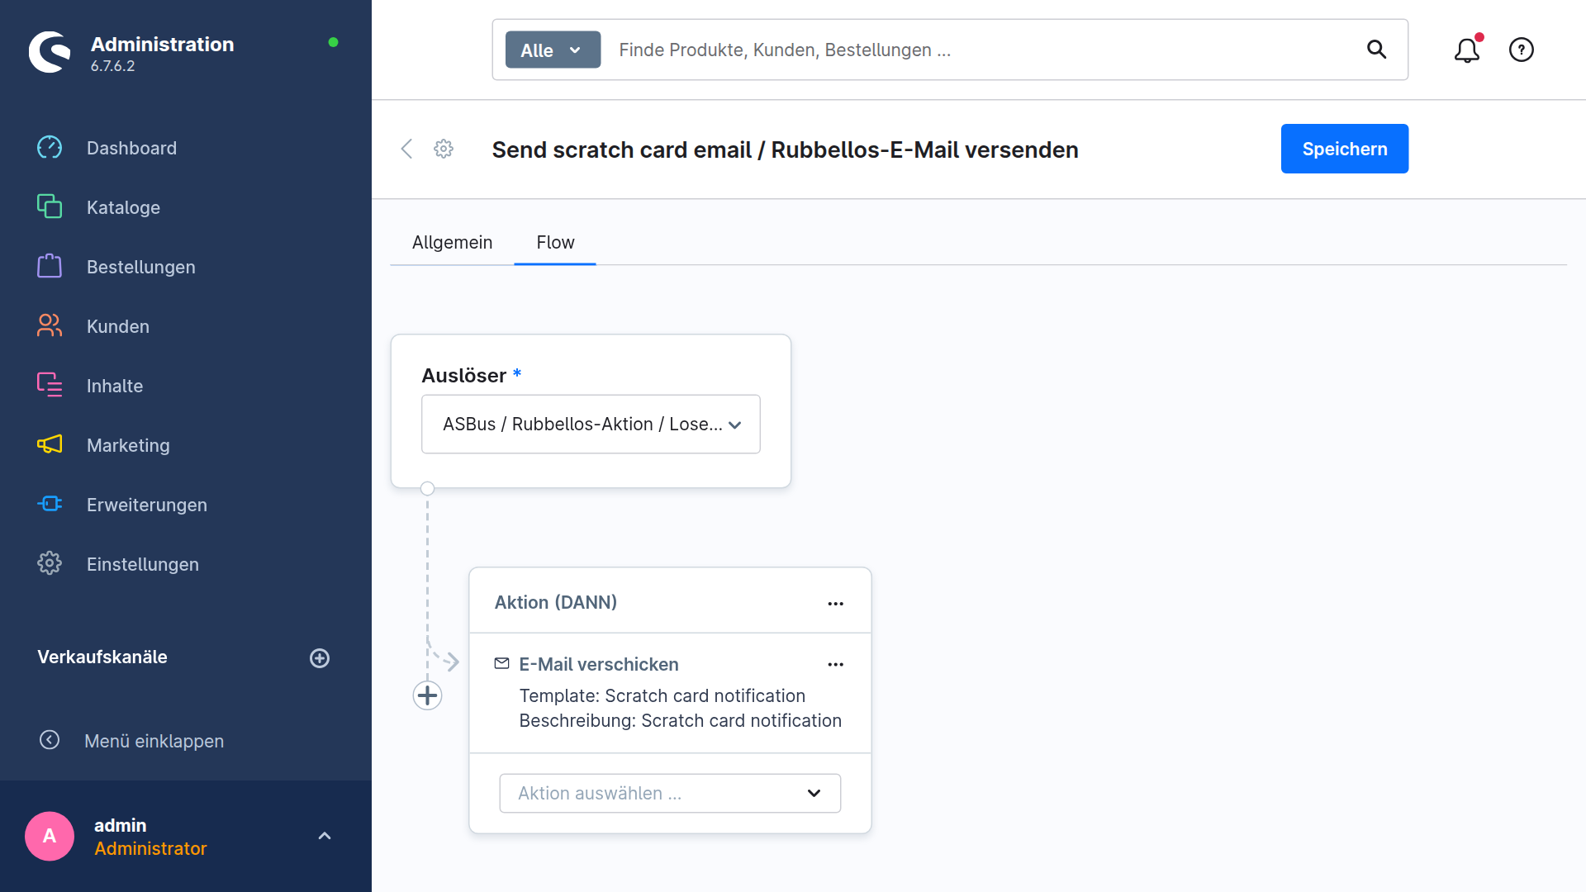1586x892 pixels.
Task: Collapse the menu with the arrow icon
Action: click(50, 740)
